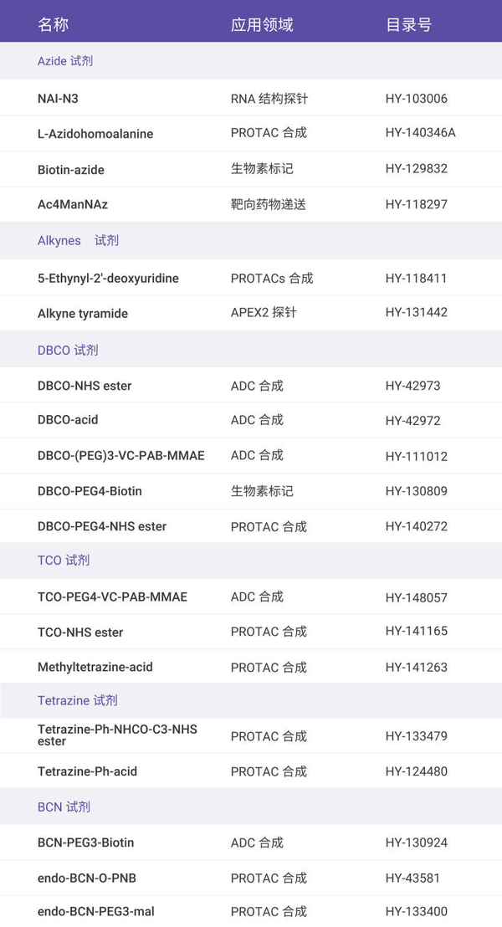Click catalog number HY-148057

coord(417,597)
